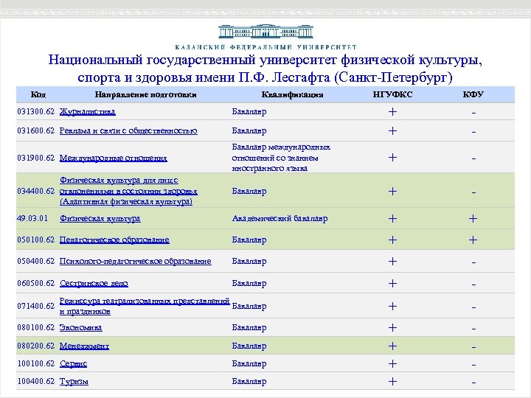Click КФУ plus sign in Физическая культура row
The image size is (531, 398).
click(x=473, y=219)
